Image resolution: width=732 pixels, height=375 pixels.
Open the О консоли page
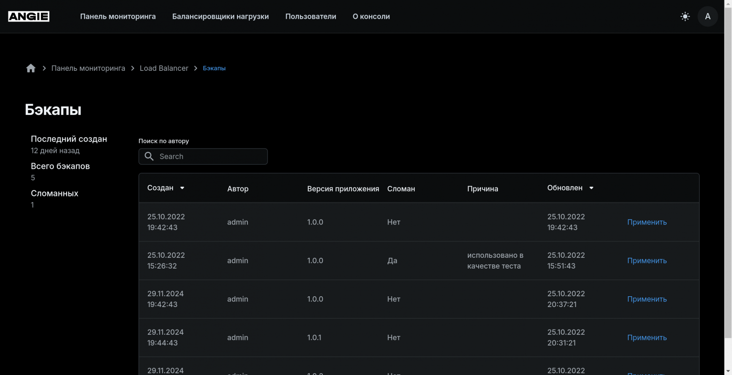371,16
